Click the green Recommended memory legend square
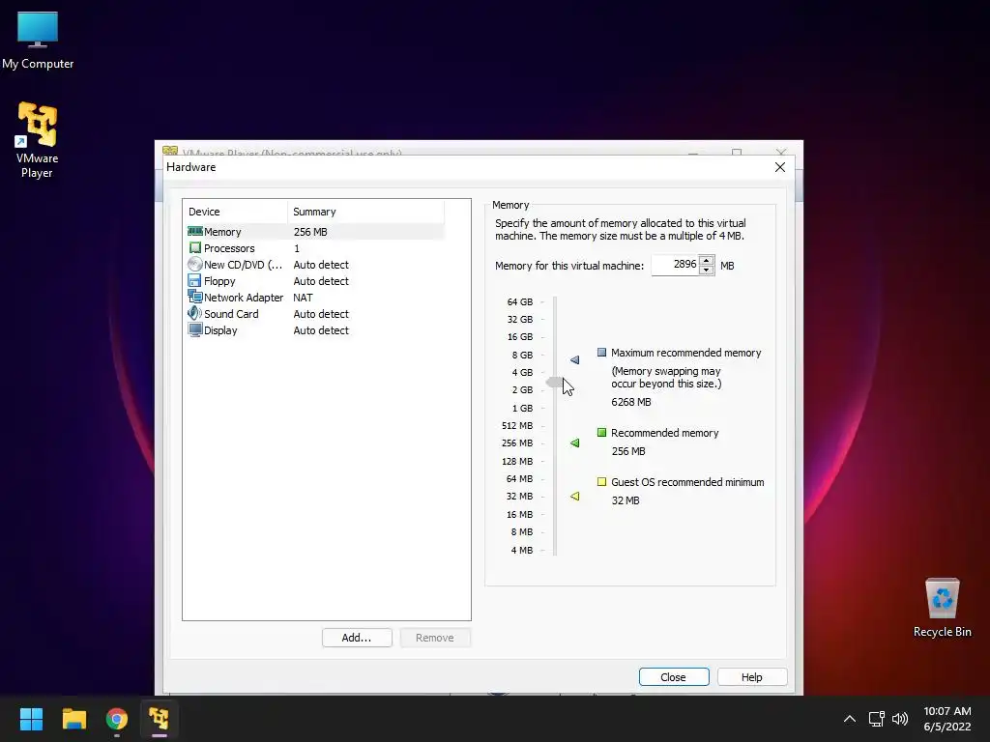990x742 pixels. [601, 433]
